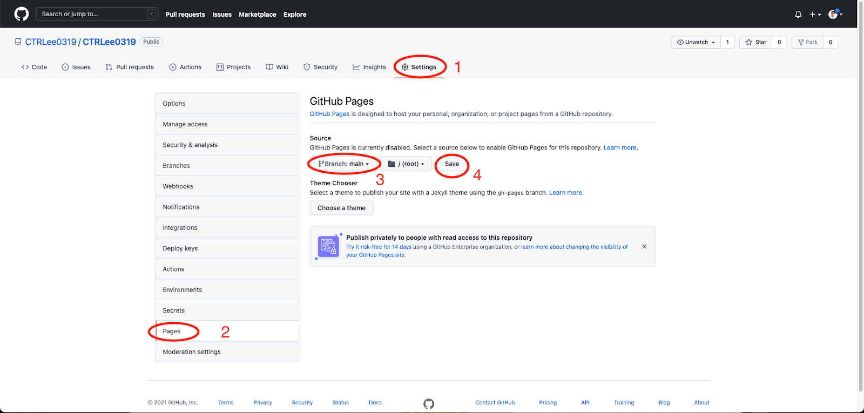
Task: Click the Choose a theme button
Action: 341,208
